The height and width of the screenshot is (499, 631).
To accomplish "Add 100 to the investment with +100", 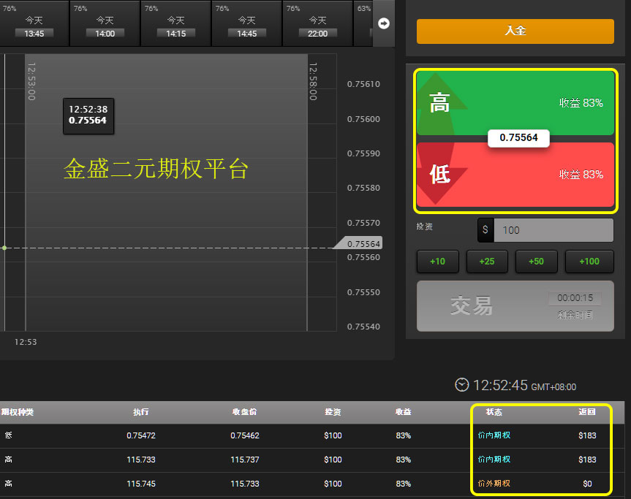I will coord(589,262).
